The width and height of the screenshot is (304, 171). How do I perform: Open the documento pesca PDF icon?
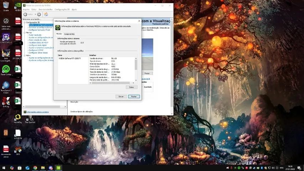[x=6, y=151]
